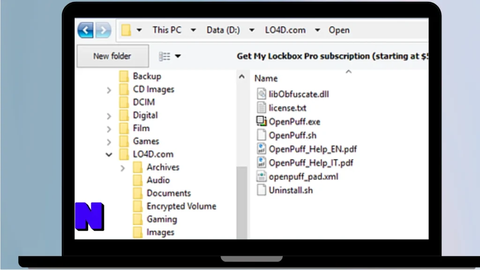Click the Gaming folder icon
Image resolution: width=480 pixels, height=270 pixels.
pos(138,219)
